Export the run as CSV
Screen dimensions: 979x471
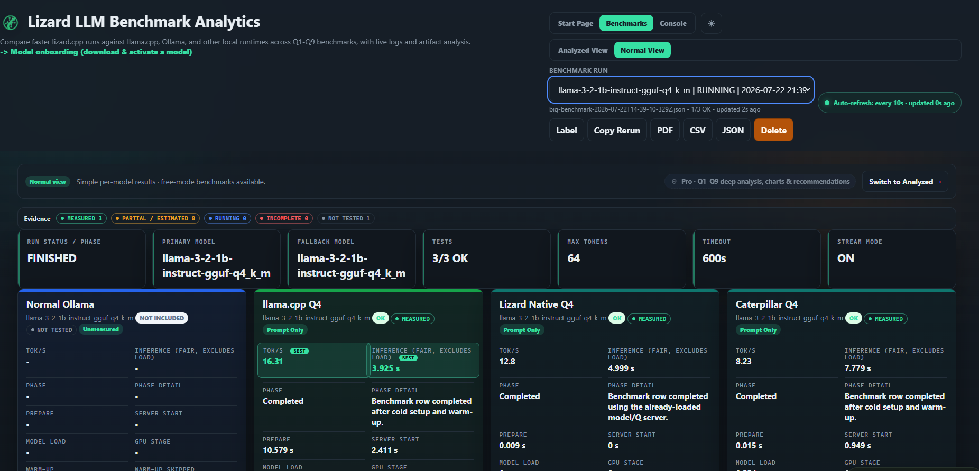(698, 130)
